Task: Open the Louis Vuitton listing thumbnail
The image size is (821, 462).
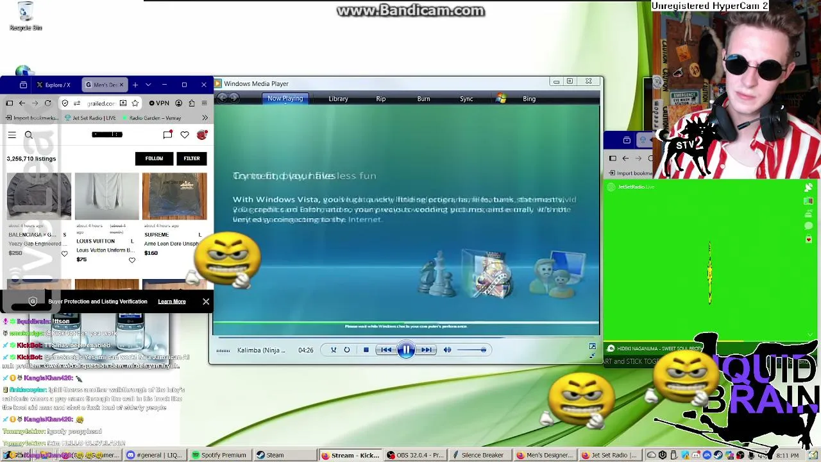Action: point(106,196)
